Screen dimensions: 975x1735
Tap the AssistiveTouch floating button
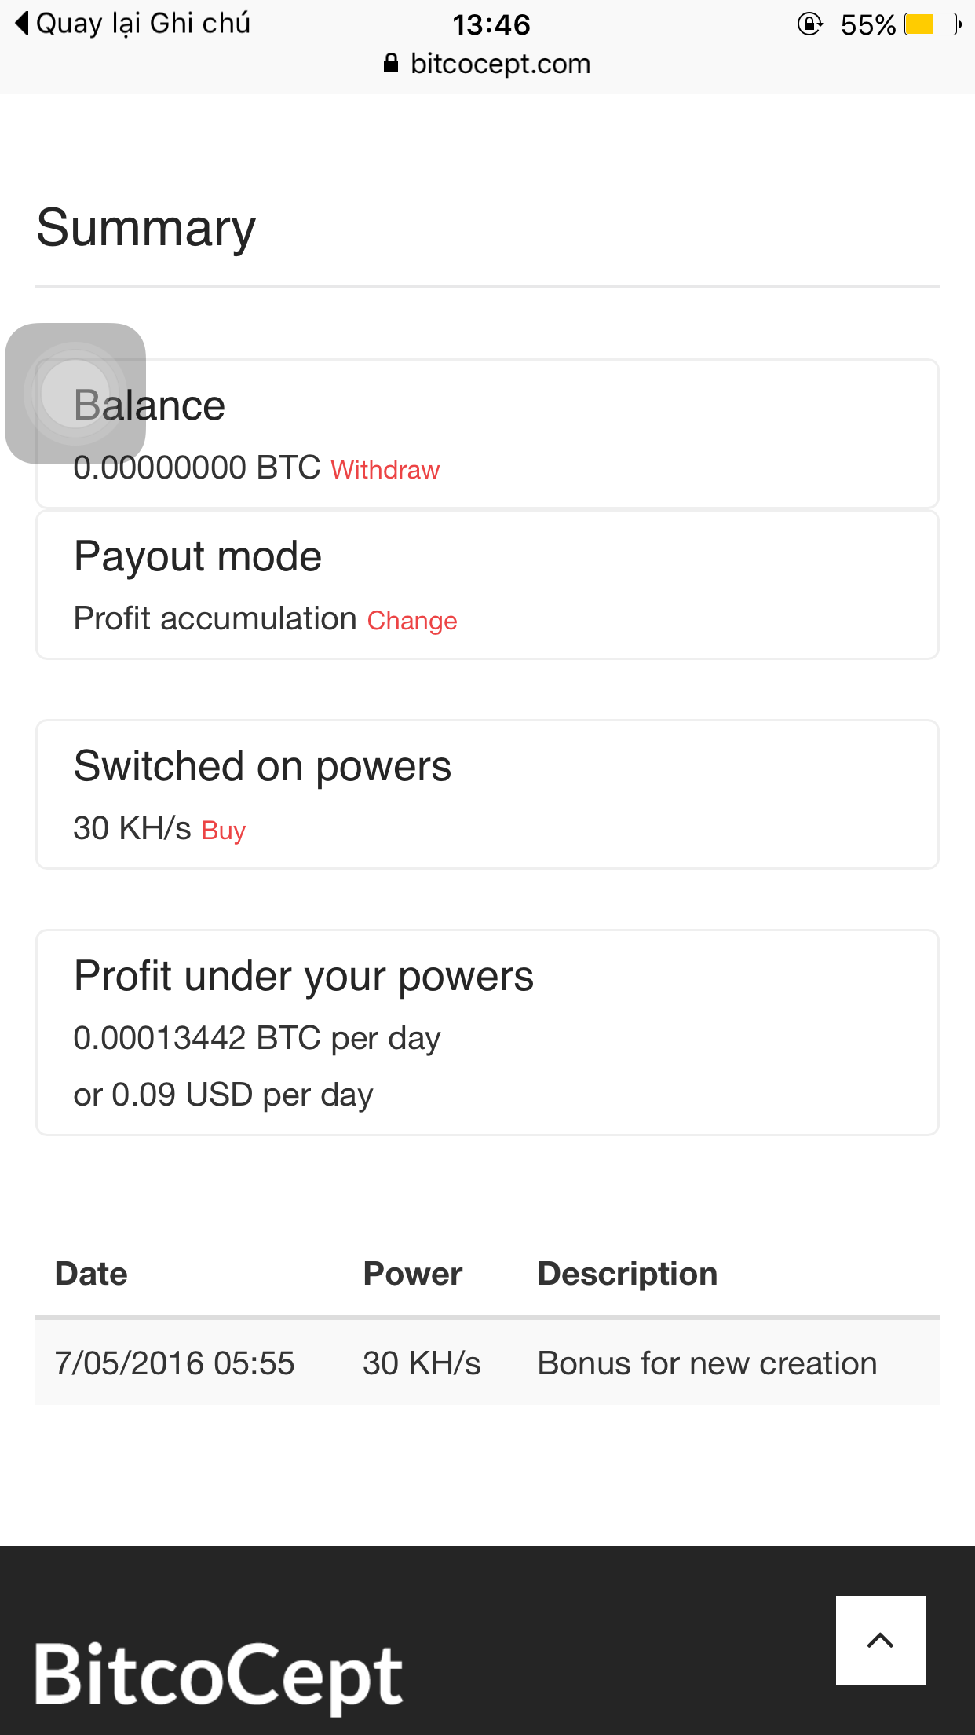coord(75,393)
